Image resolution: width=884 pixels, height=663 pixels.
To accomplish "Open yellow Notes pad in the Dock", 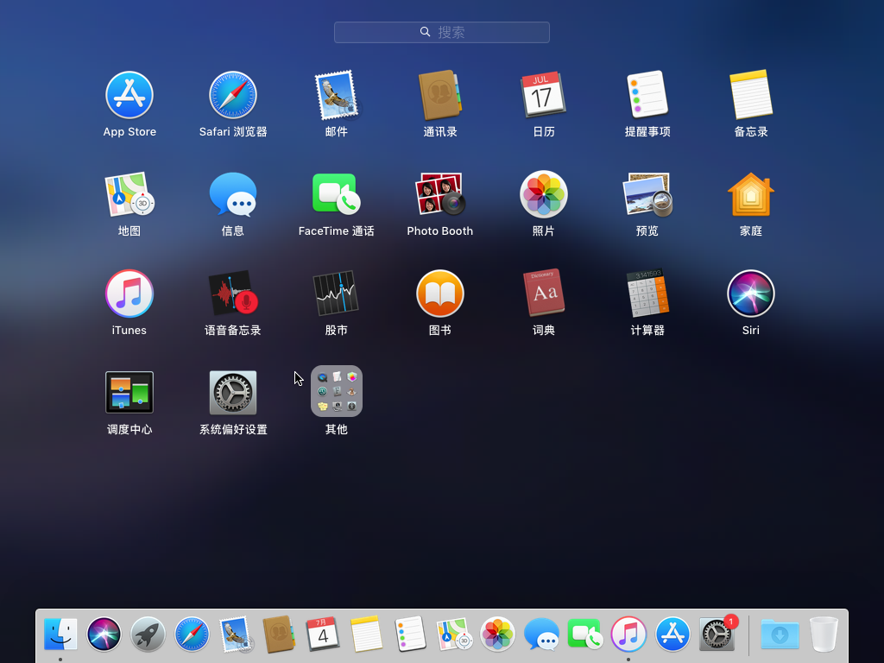I will click(366, 635).
